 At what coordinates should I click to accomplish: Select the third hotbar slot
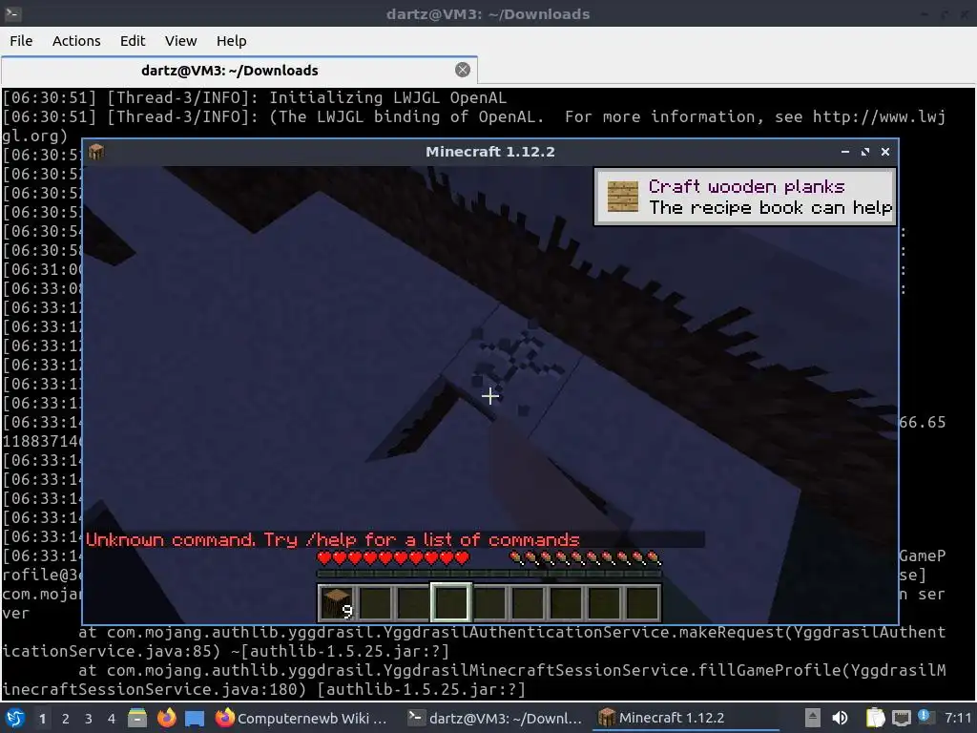point(413,603)
